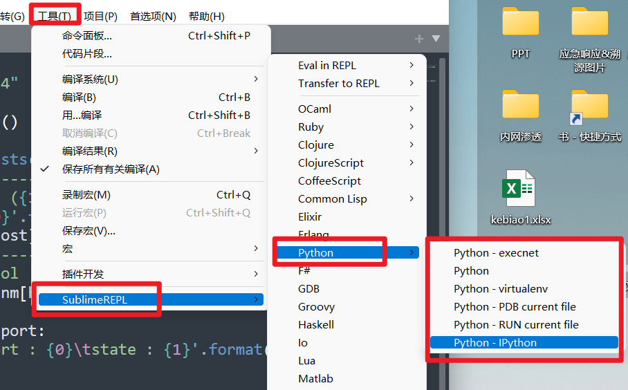Viewport: 628px width, 390px height.
Task: Expand the Ruby submenu
Action: (x=347, y=127)
